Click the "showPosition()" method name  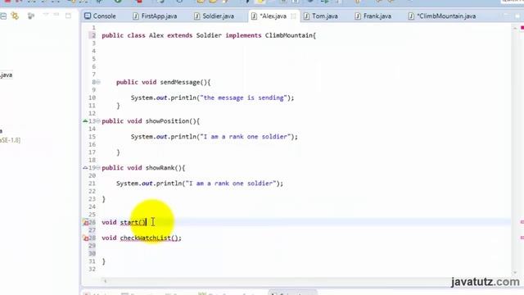click(170, 120)
